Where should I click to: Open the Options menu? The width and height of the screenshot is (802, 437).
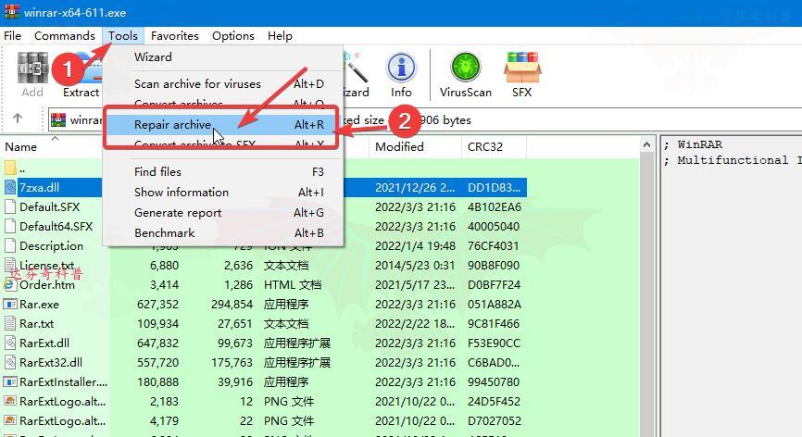coord(233,36)
